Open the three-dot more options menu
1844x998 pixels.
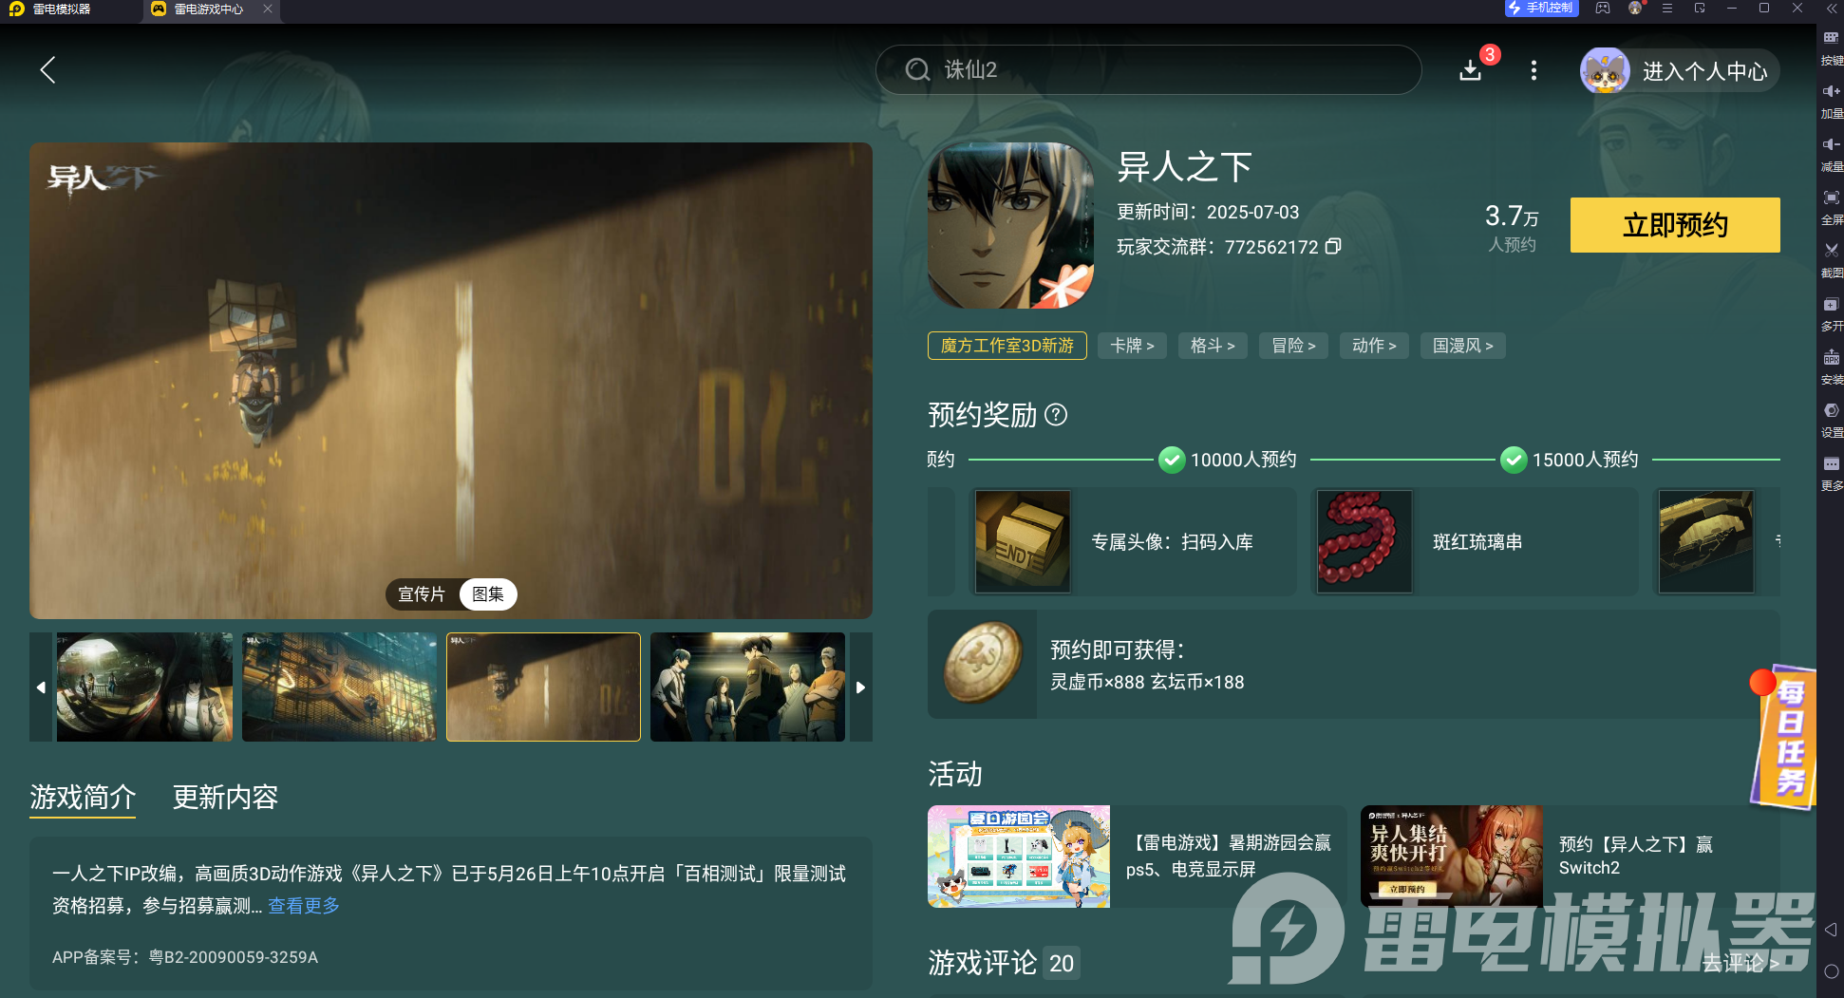1534,70
